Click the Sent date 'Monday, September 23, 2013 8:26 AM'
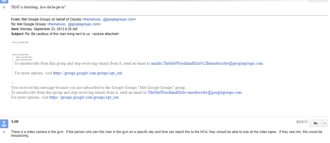This screenshot has height=143, width=330. (49, 29)
